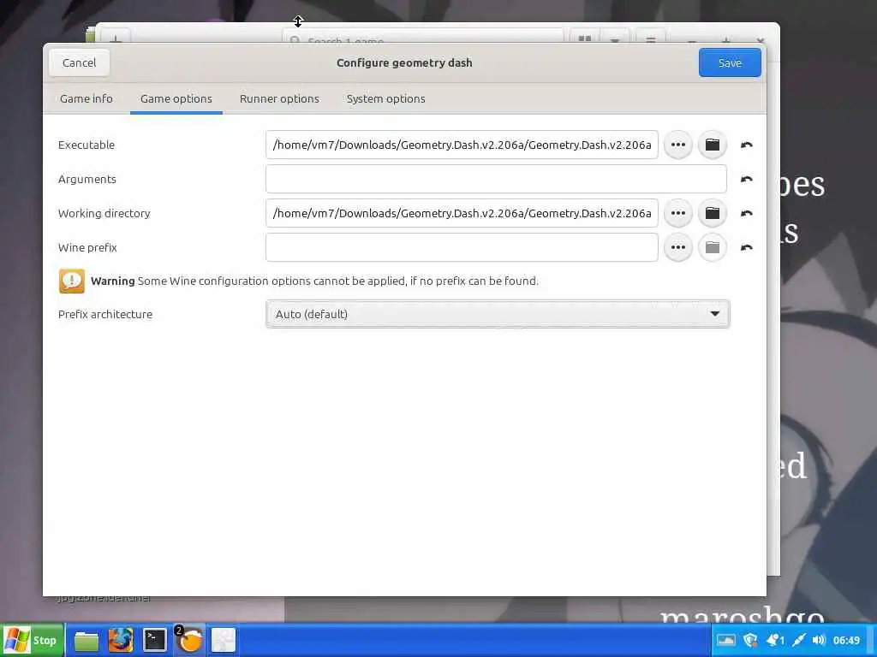Viewport: 877px width, 657px height.
Task: Open the Executable field's three-dot menu
Action: (678, 145)
